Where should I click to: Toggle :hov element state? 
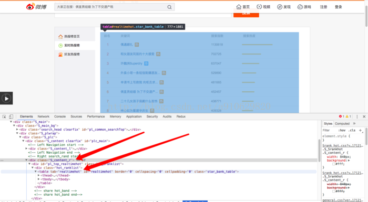(342, 130)
